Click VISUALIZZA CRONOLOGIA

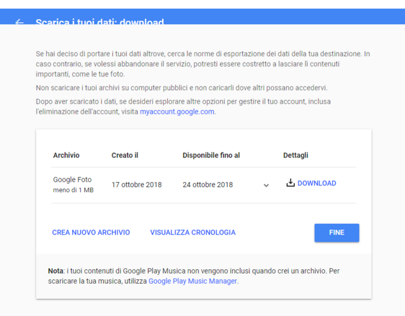coord(193,233)
